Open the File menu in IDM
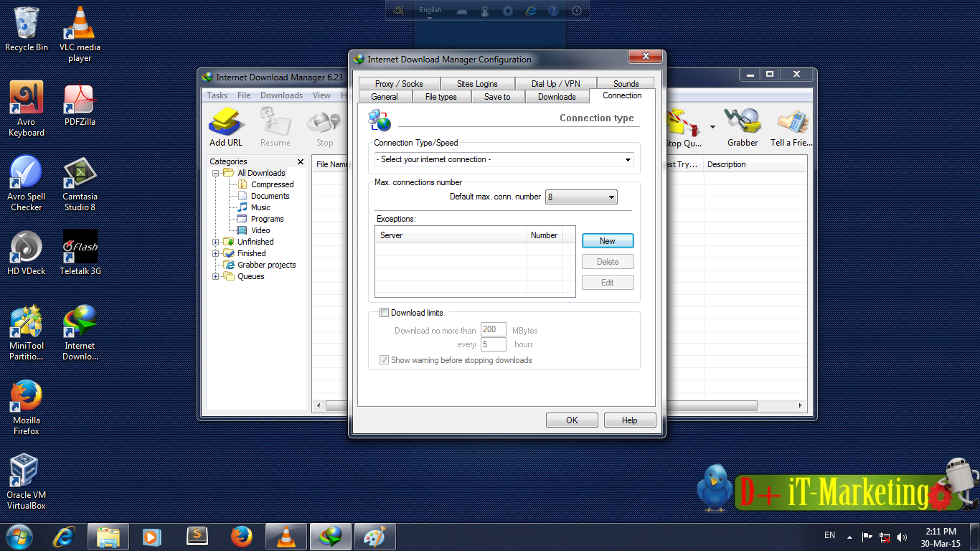 click(244, 95)
